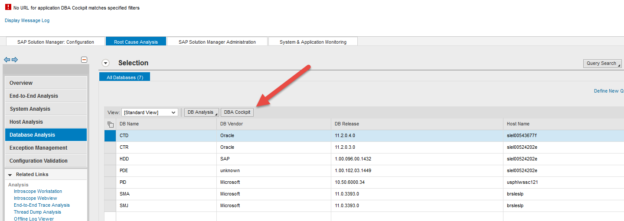
Task: Click release 1.00.102.03.1449 cell
Action: pyautogui.click(x=417, y=171)
